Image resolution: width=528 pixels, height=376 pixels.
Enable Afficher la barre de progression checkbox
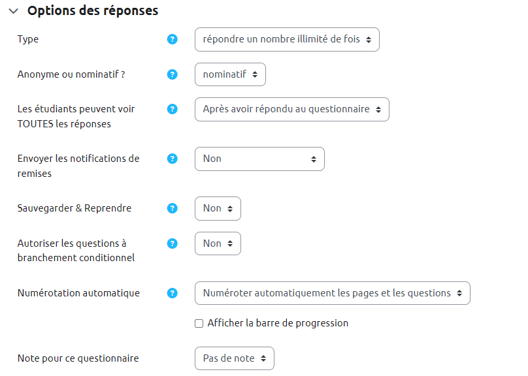click(x=199, y=323)
